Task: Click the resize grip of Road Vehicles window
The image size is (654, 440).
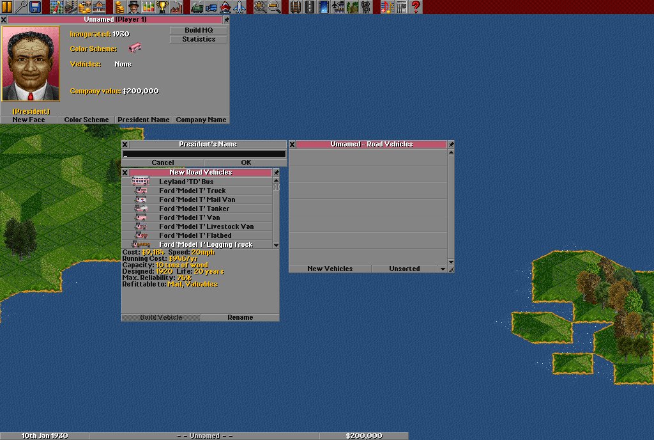Action: [451, 269]
